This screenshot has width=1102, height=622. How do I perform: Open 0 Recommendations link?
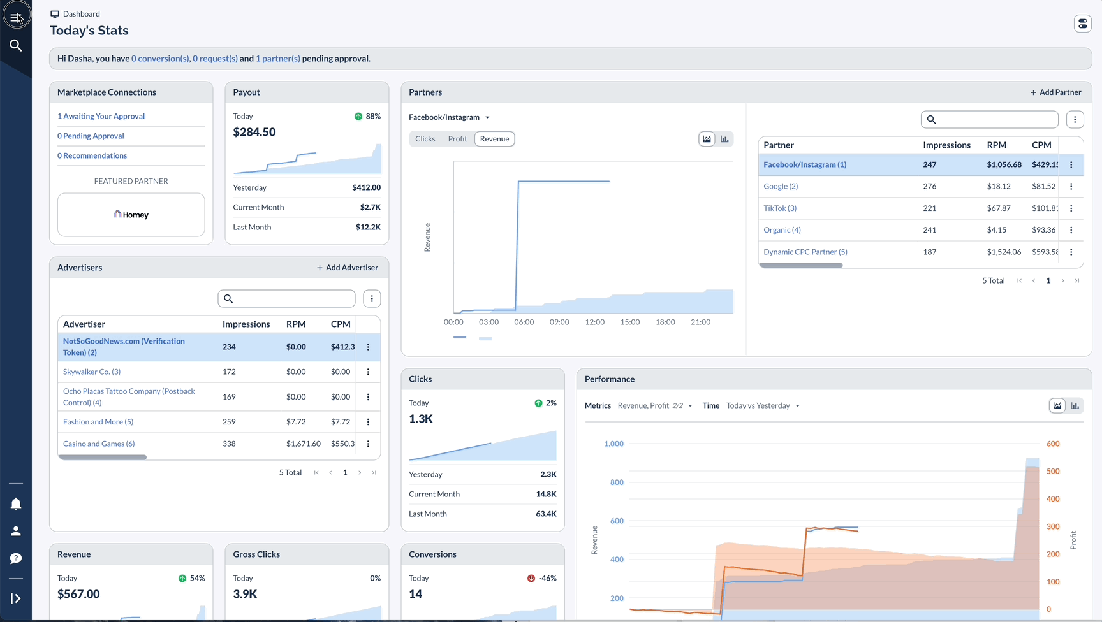pos(92,155)
